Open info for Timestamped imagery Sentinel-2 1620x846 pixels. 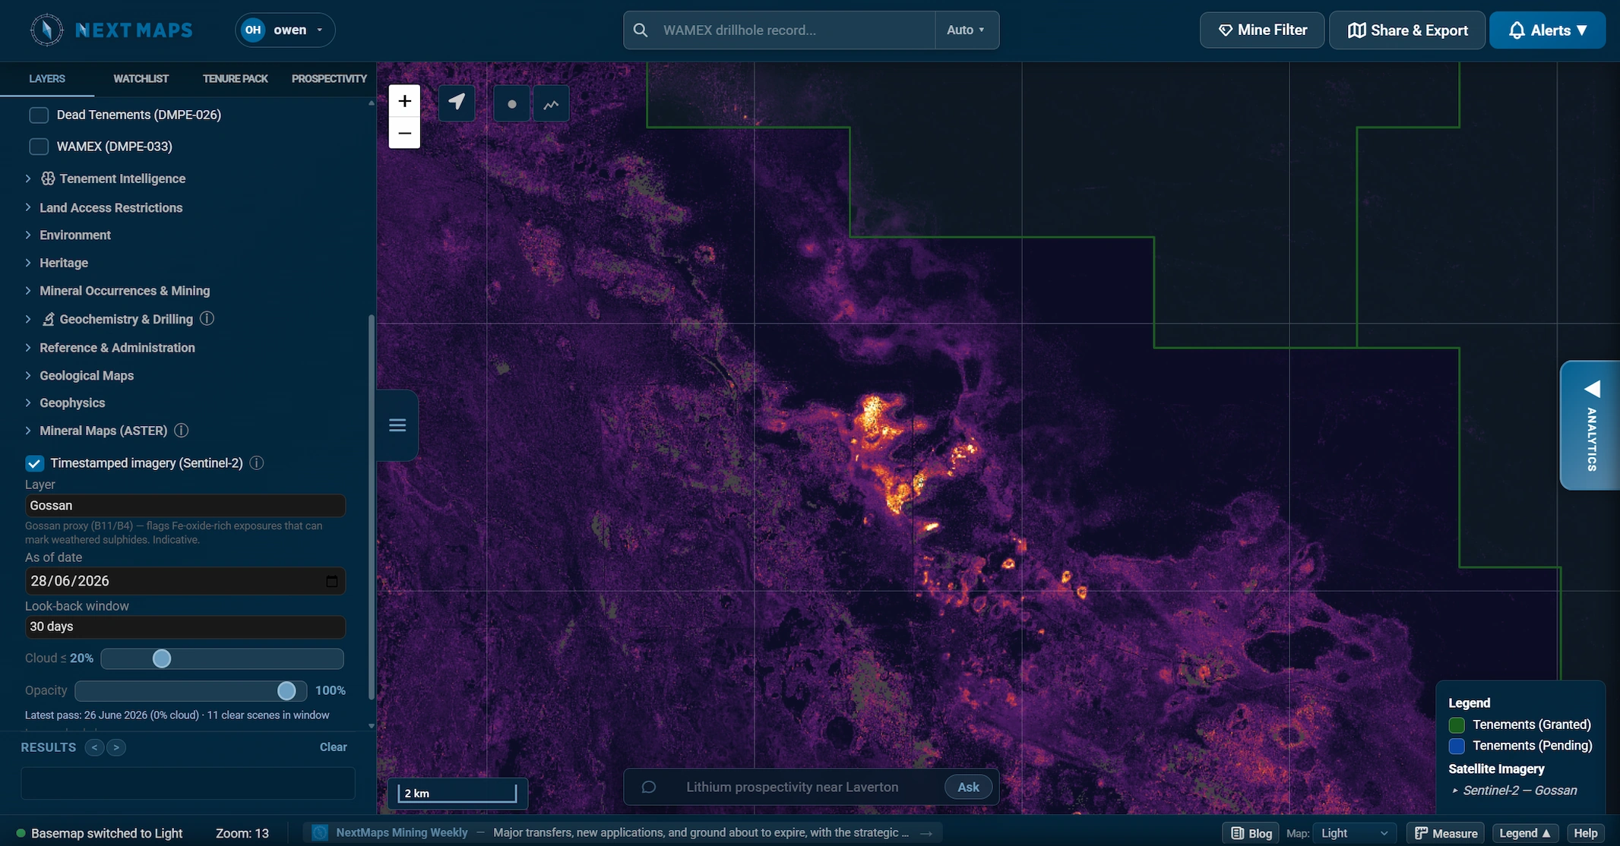click(x=257, y=462)
